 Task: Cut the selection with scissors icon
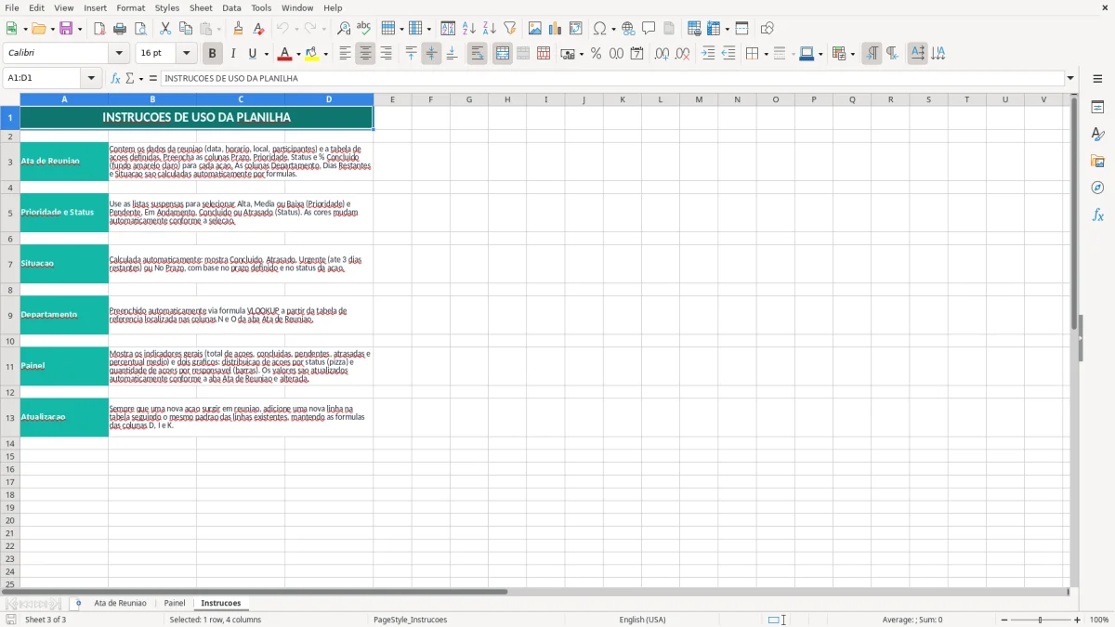tap(165, 29)
